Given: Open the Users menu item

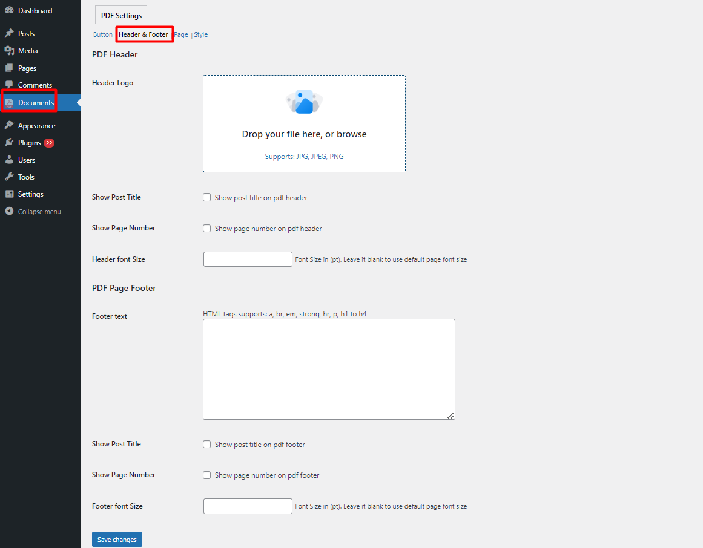Looking at the screenshot, I should [41, 160].
